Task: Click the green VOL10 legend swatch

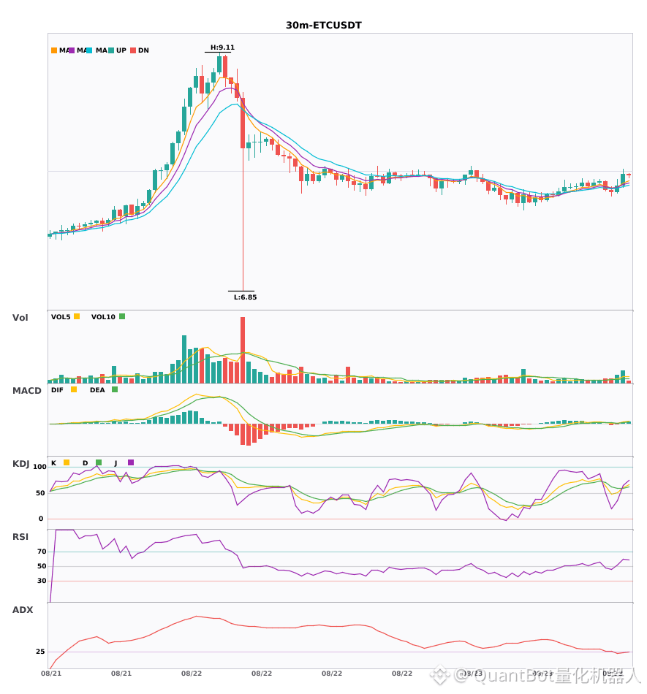Action: pyautogui.click(x=122, y=316)
